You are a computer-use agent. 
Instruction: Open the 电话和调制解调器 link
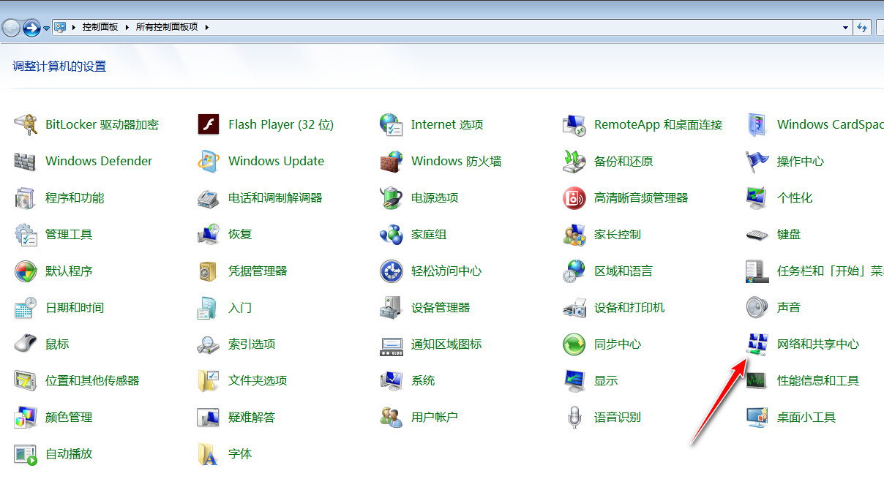coord(275,198)
